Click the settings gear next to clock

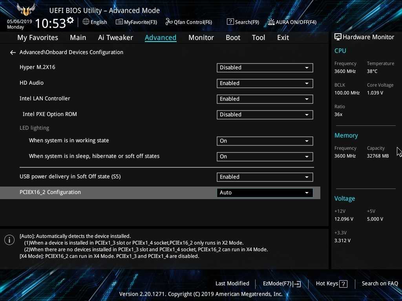70,20
